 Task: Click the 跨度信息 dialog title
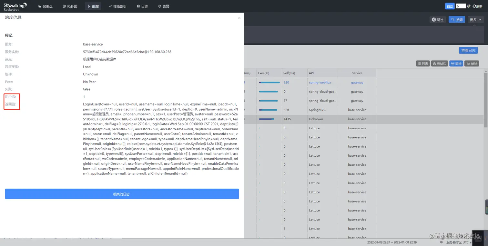(x=13, y=17)
